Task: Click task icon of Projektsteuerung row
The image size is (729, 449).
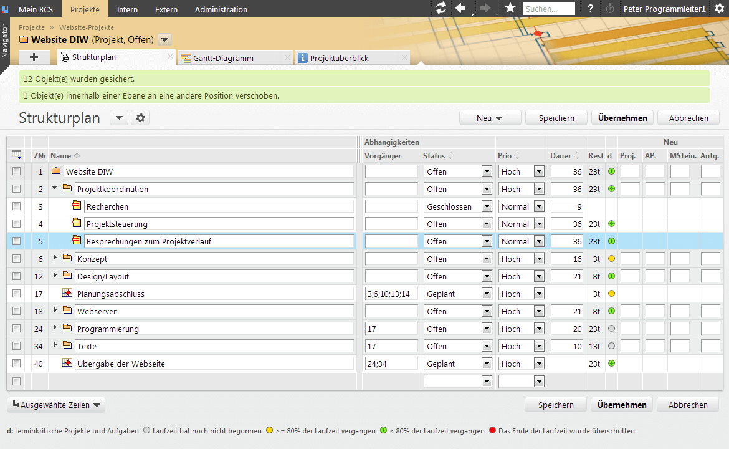Action: 77,223
